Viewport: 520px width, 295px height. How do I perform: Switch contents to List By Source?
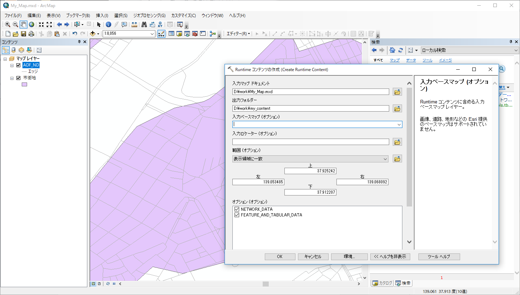[14, 50]
